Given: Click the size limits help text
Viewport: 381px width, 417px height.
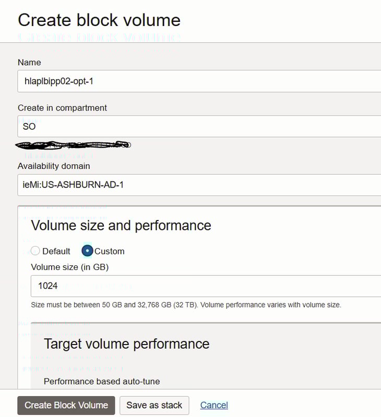Looking at the screenshot, I should [186, 304].
